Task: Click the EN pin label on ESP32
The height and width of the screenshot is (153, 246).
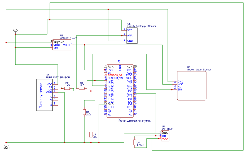Action: [109, 73]
